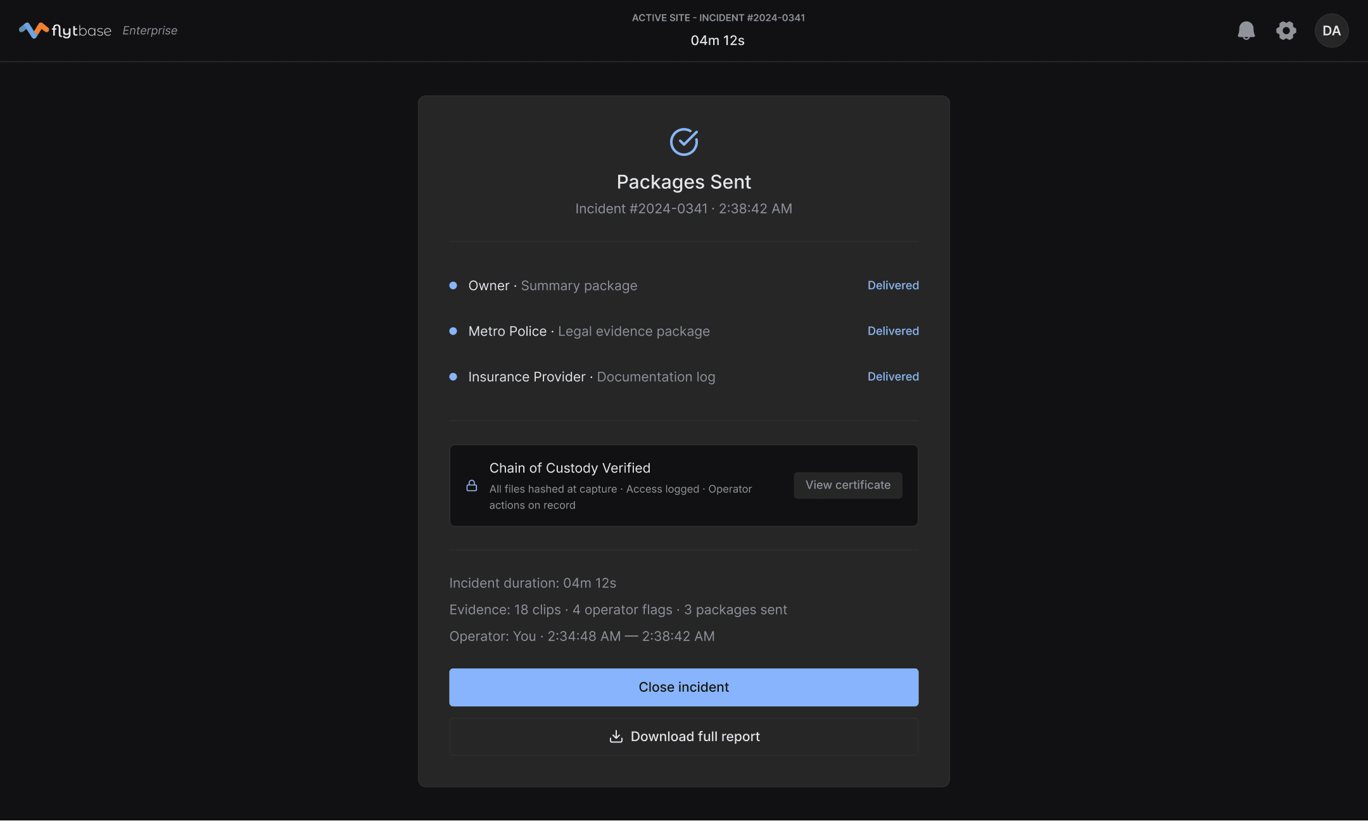Image resolution: width=1368 pixels, height=821 pixels.
Task: Select the Owner Summary package row
Action: (684, 286)
